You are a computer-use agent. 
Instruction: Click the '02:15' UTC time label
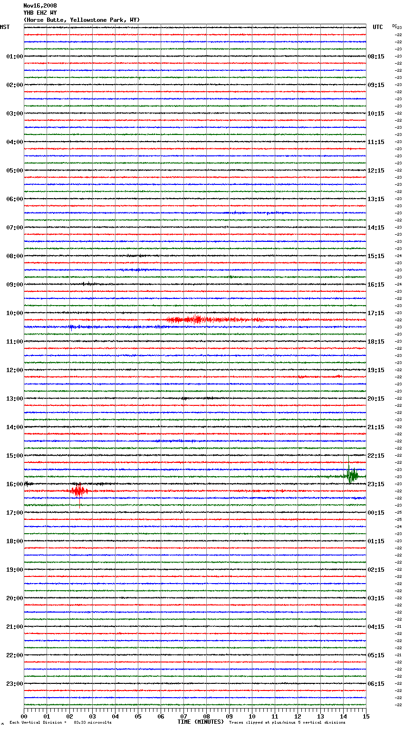[x=376, y=570]
